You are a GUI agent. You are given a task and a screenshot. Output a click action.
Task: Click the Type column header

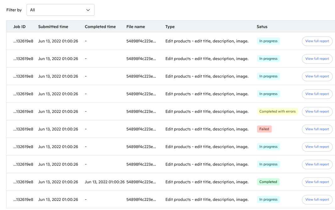[x=170, y=27]
